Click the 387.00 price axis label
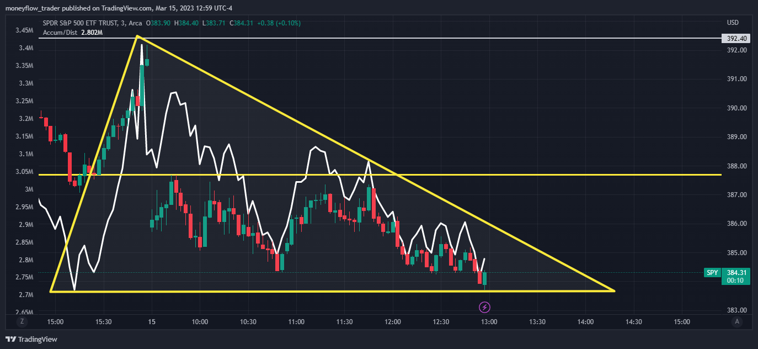 (736, 195)
